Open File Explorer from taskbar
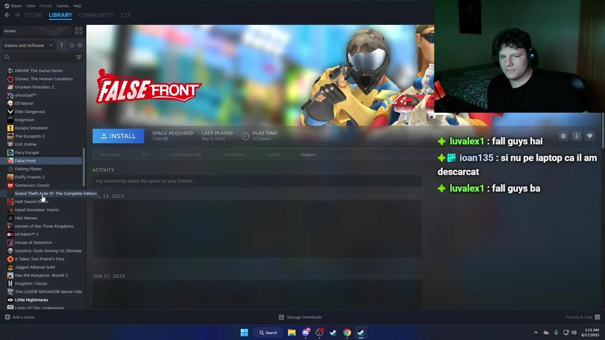Viewport: 605px width, 340px height. pos(292,332)
